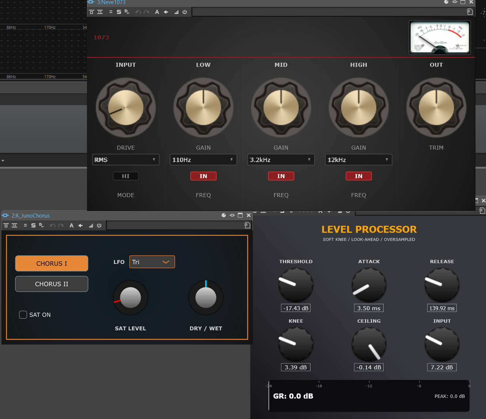Click the level bars icon in K_JunoChorus toolbar
Viewport: 486px width, 419px height.
click(x=91, y=226)
